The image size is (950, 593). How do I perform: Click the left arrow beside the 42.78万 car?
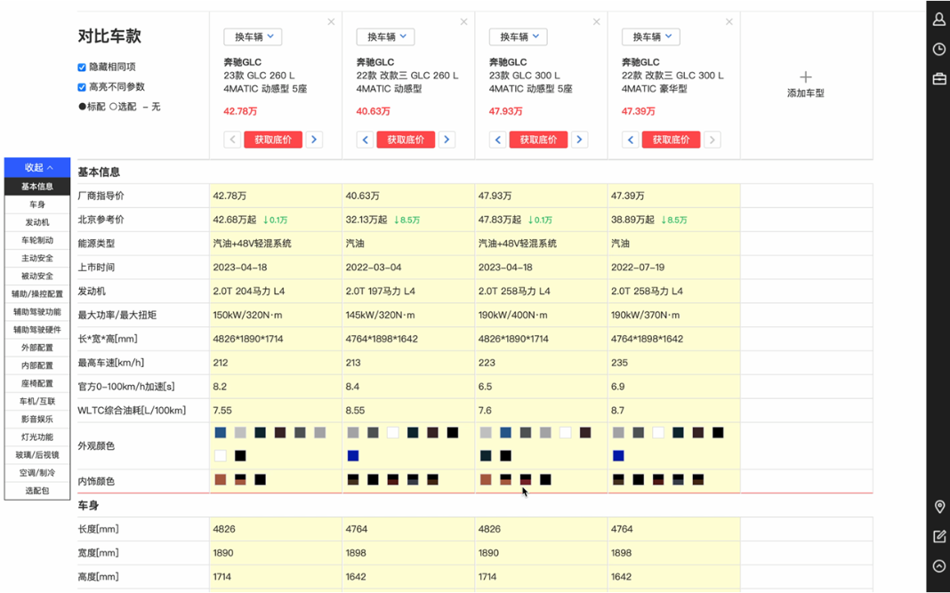(x=232, y=140)
